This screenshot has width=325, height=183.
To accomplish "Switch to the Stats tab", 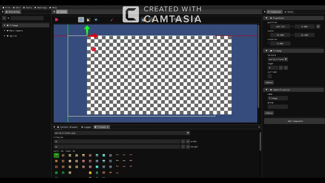I will pyautogui.click(x=289, y=12).
